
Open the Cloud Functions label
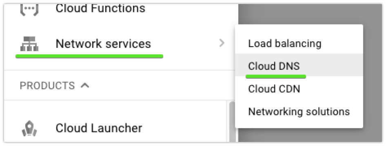pyautogui.click(x=100, y=9)
